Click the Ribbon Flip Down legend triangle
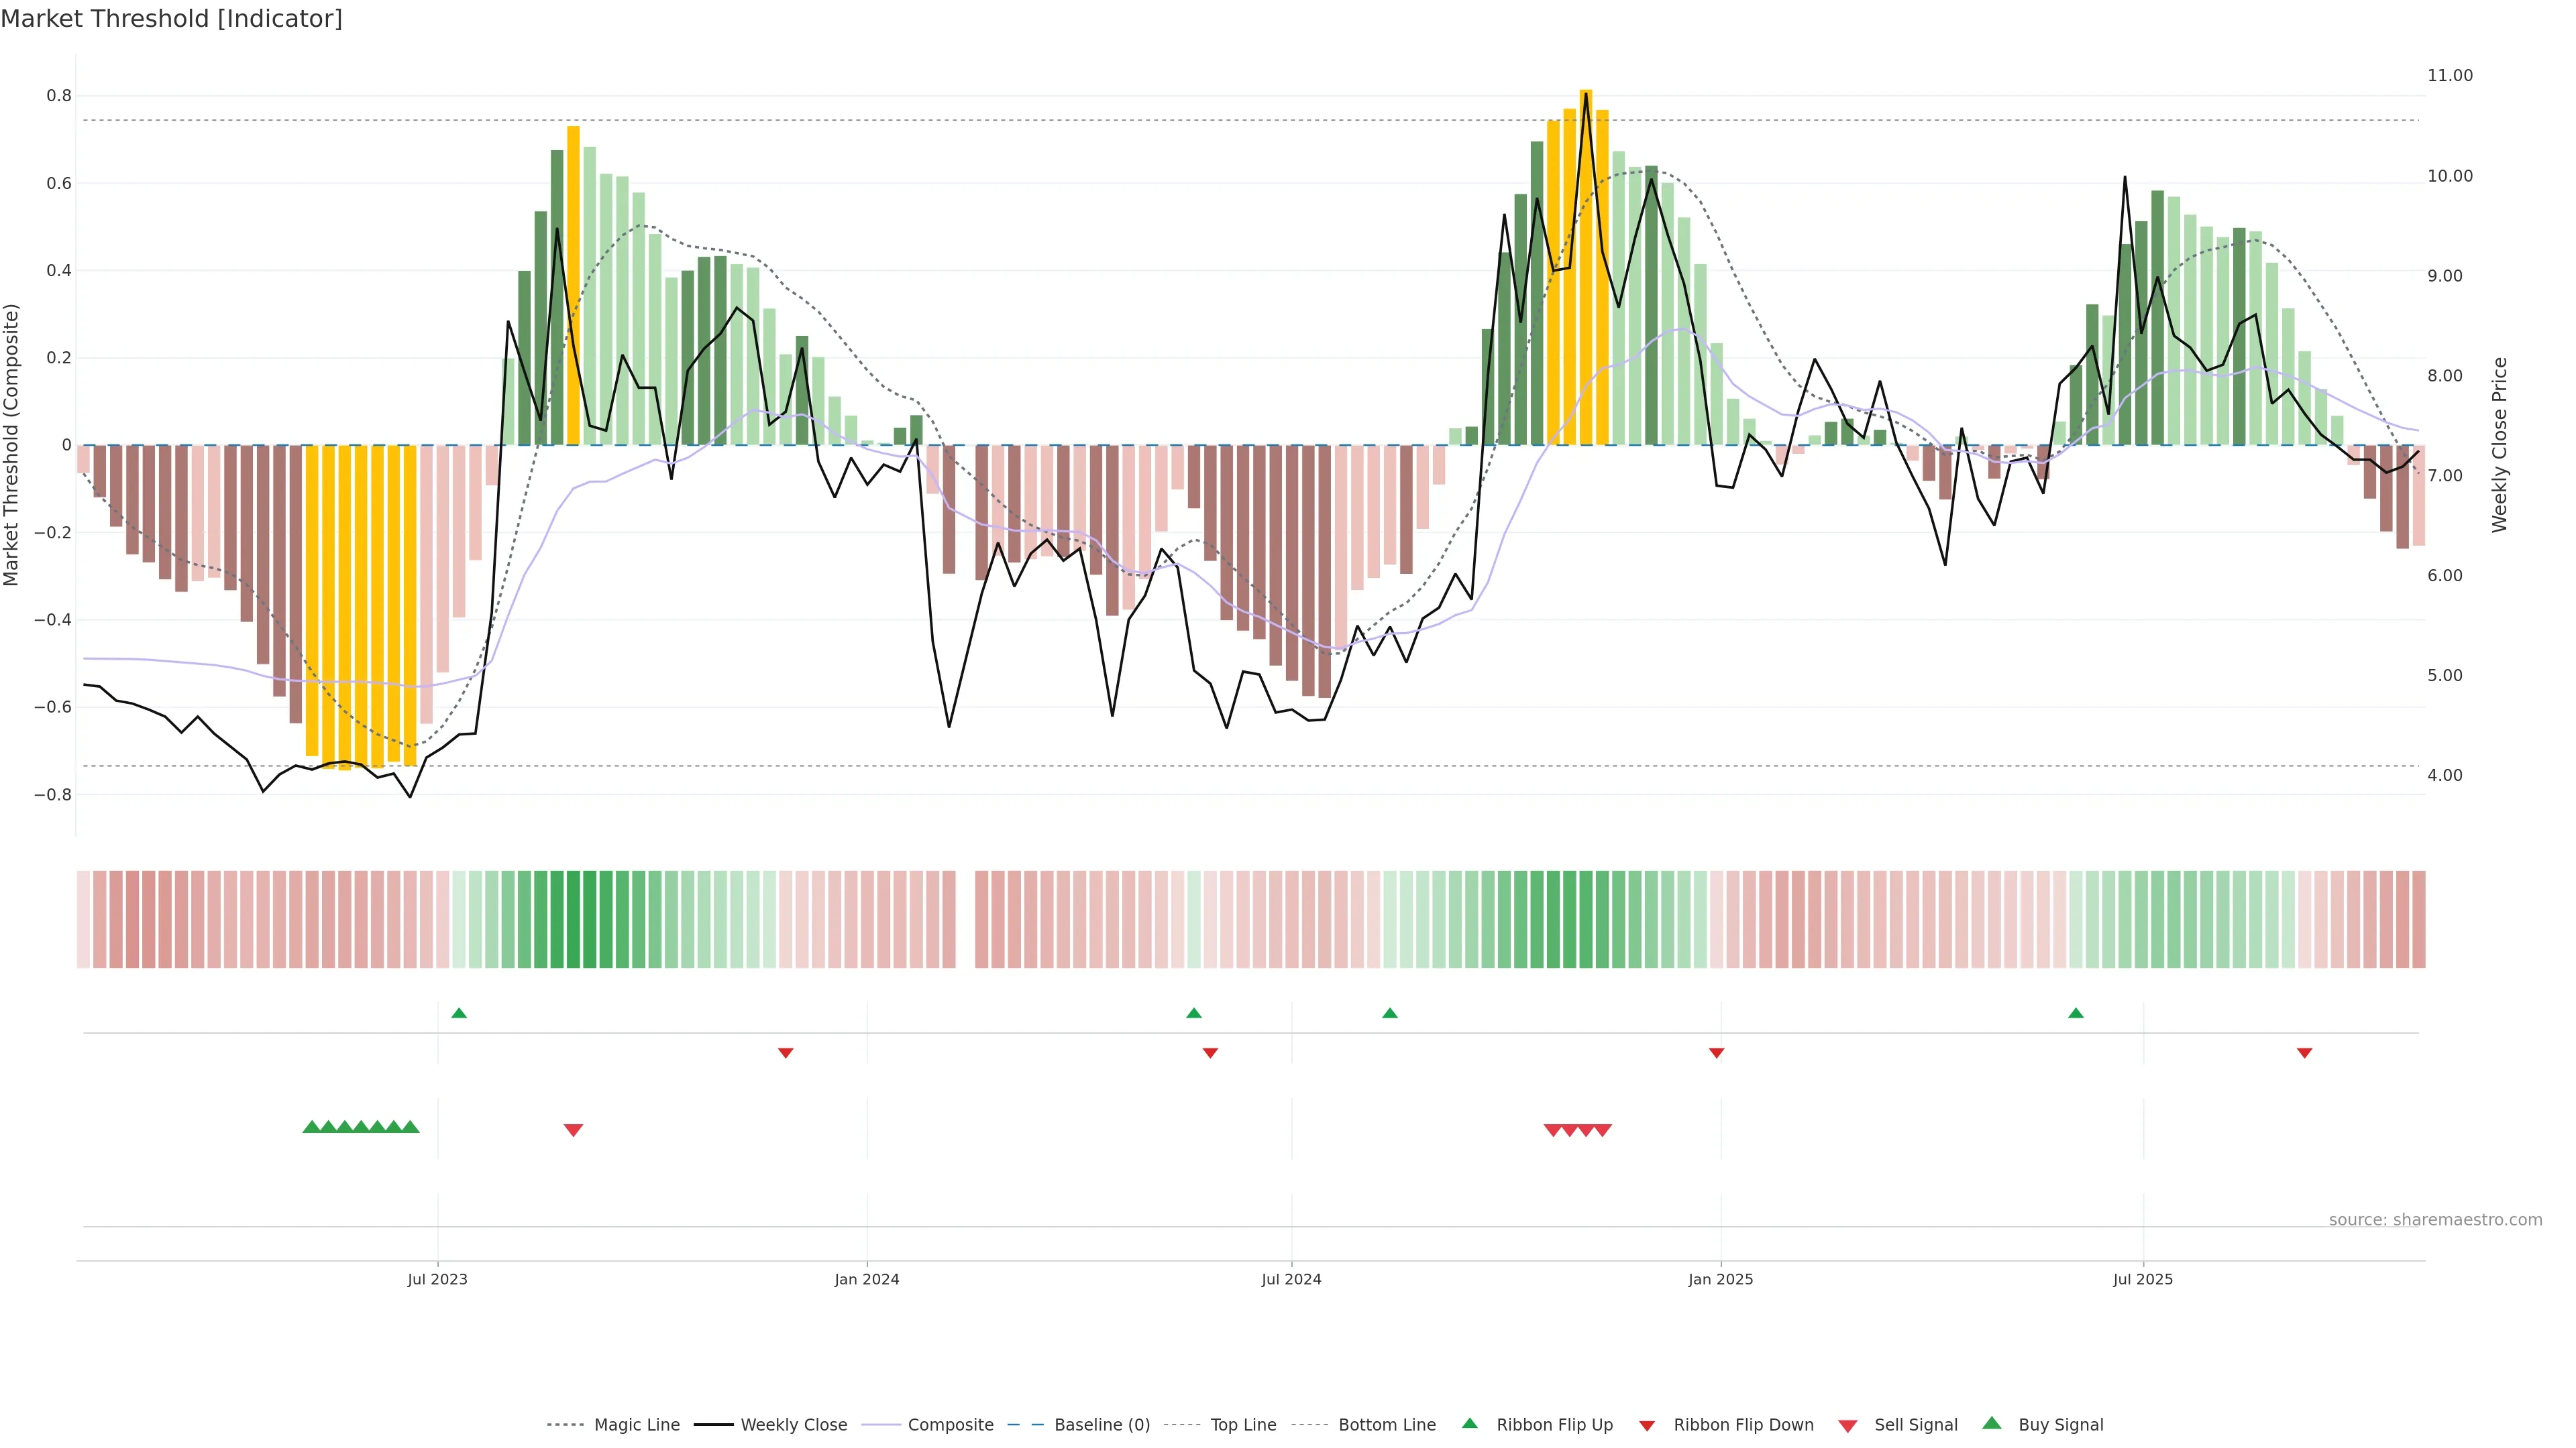This screenshot has width=2576, height=1448. click(1647, 1426)
